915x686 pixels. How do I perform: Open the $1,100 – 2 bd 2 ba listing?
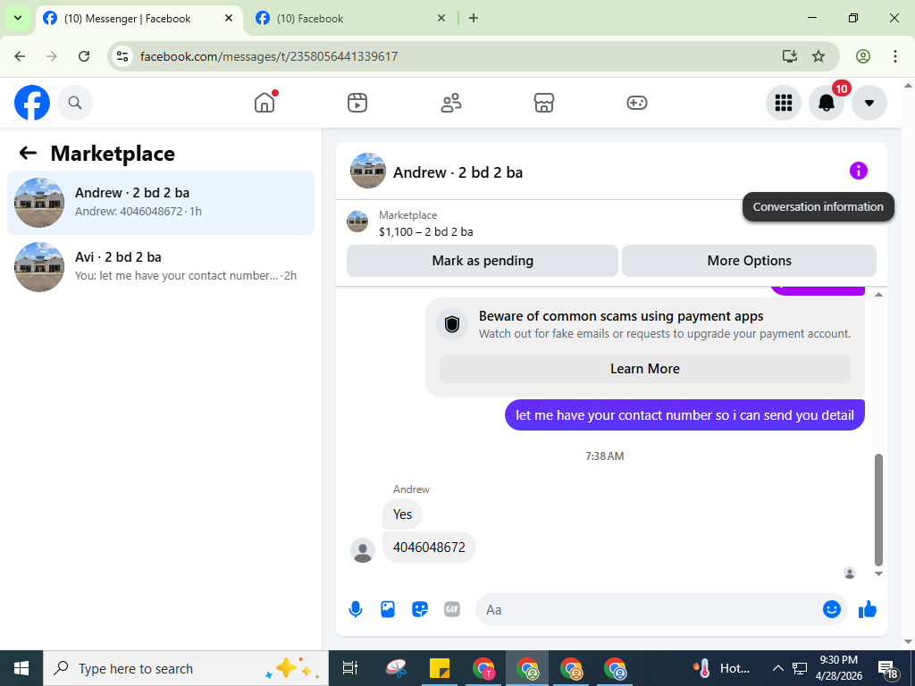click(x=425, y=231)
